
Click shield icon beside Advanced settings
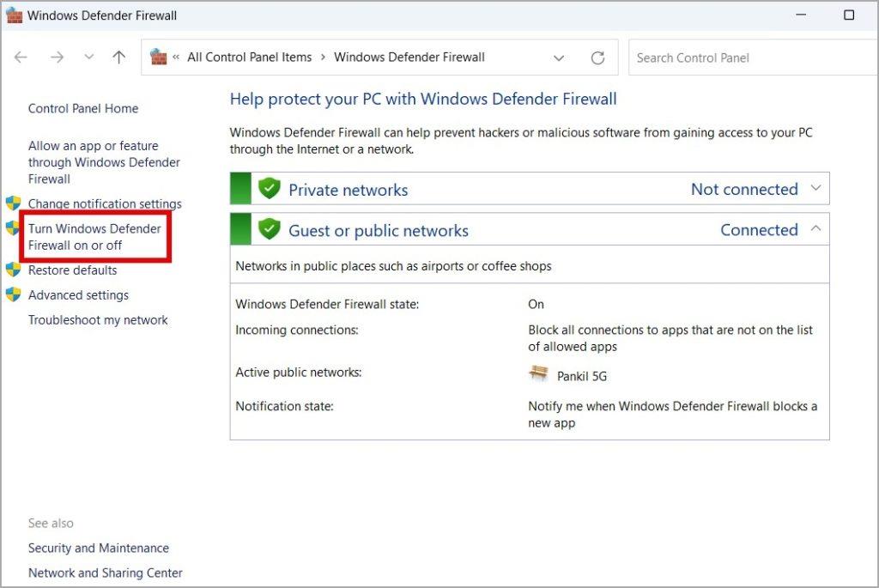(x=13, y=294)
